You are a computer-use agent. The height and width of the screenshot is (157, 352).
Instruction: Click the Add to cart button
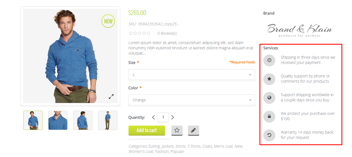[147, 130]
